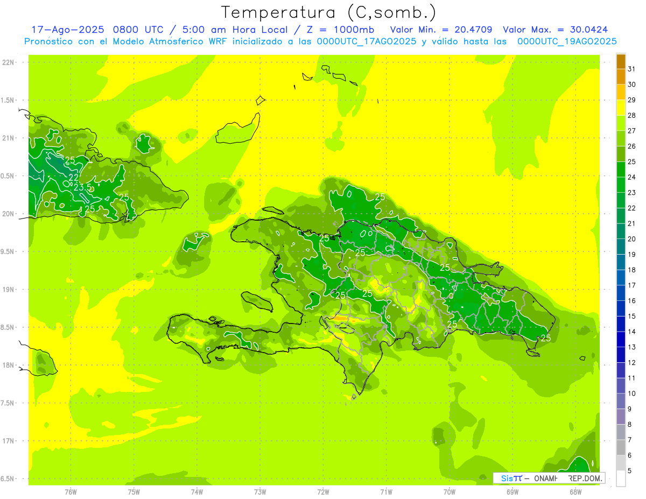Viewport: 646px width, 499px height.
Task: Click the '73W' longitude axis label
Action: click(260, 492)
